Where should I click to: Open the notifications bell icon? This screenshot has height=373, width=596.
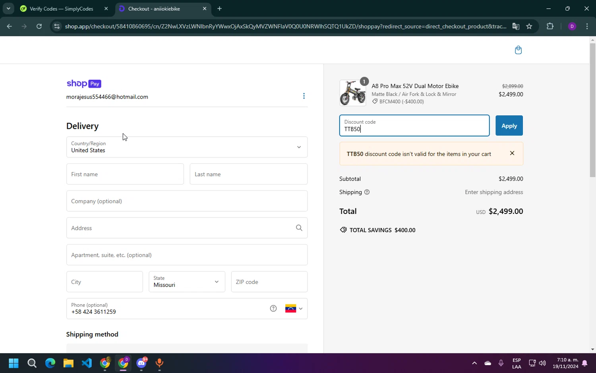coord(584,363)
